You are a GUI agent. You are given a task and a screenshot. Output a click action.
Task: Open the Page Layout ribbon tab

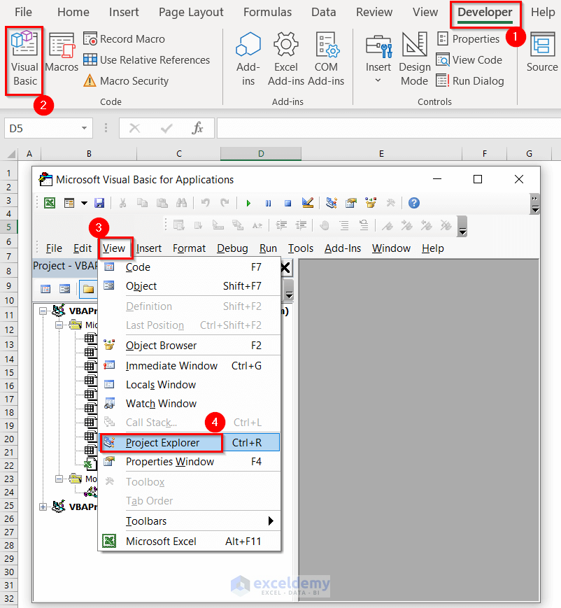191,12
